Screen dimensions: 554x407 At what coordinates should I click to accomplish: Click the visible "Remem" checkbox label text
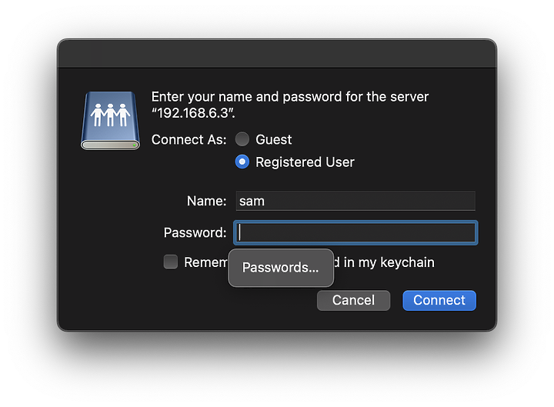(206, 262)
